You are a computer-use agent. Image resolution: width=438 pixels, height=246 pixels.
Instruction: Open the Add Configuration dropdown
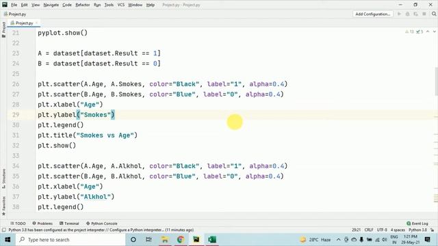372,14
